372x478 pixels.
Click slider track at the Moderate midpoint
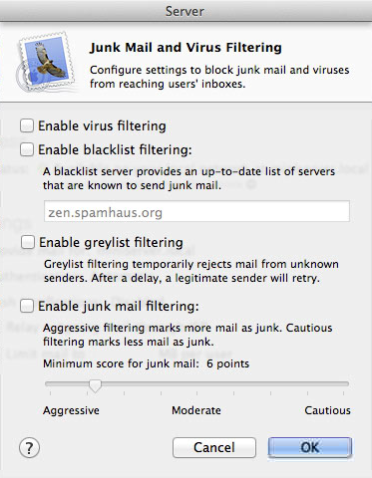(x=196, y=384)
